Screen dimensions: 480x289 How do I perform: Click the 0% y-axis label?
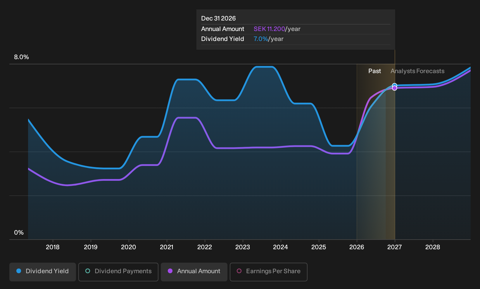[x=19, y=233]
